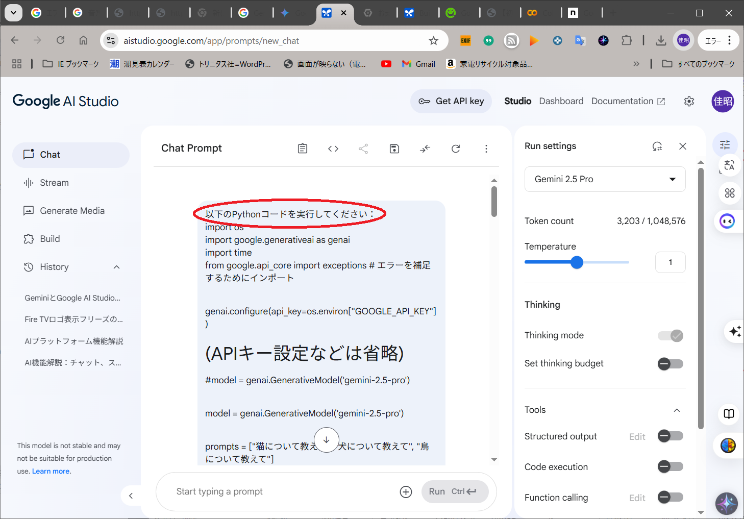Screen dimensions: 744x519
Task: Click the compare mode arrows icon
Action: [x=425, y=149]
